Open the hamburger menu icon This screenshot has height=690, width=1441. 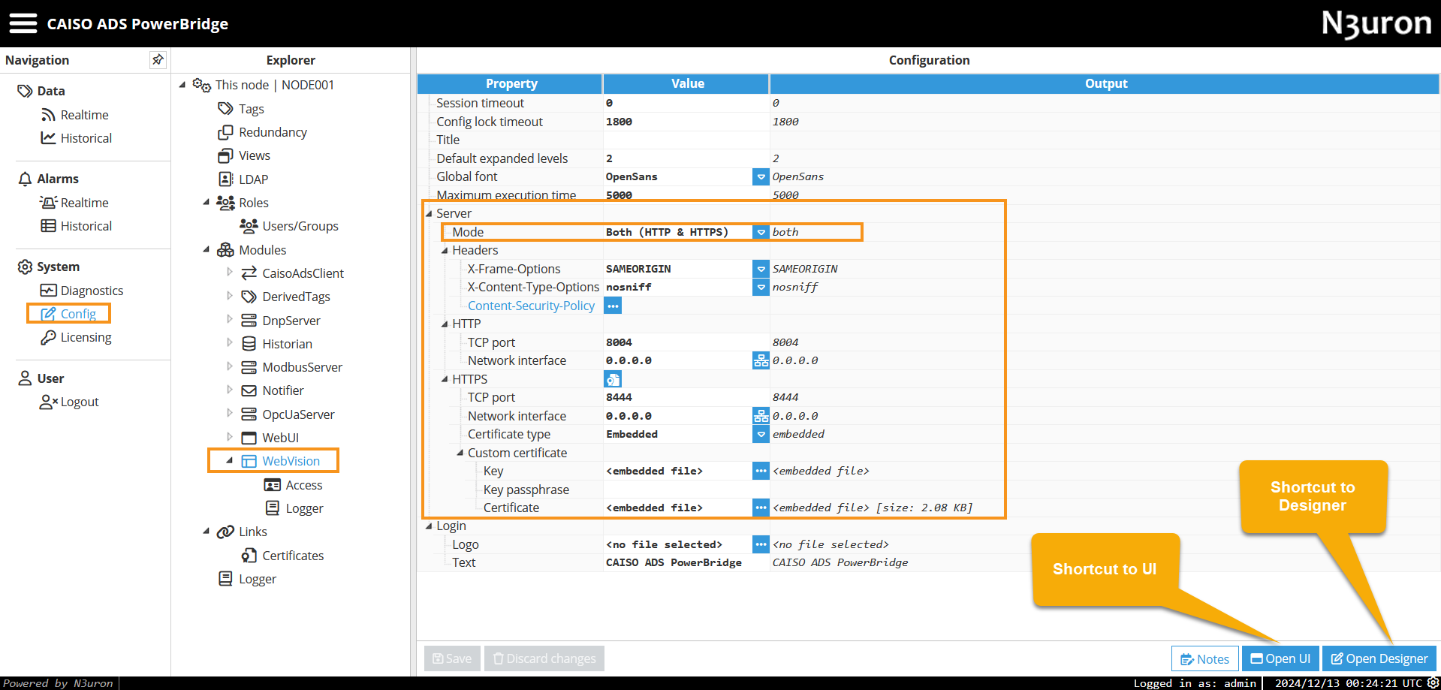pos(23,23)
